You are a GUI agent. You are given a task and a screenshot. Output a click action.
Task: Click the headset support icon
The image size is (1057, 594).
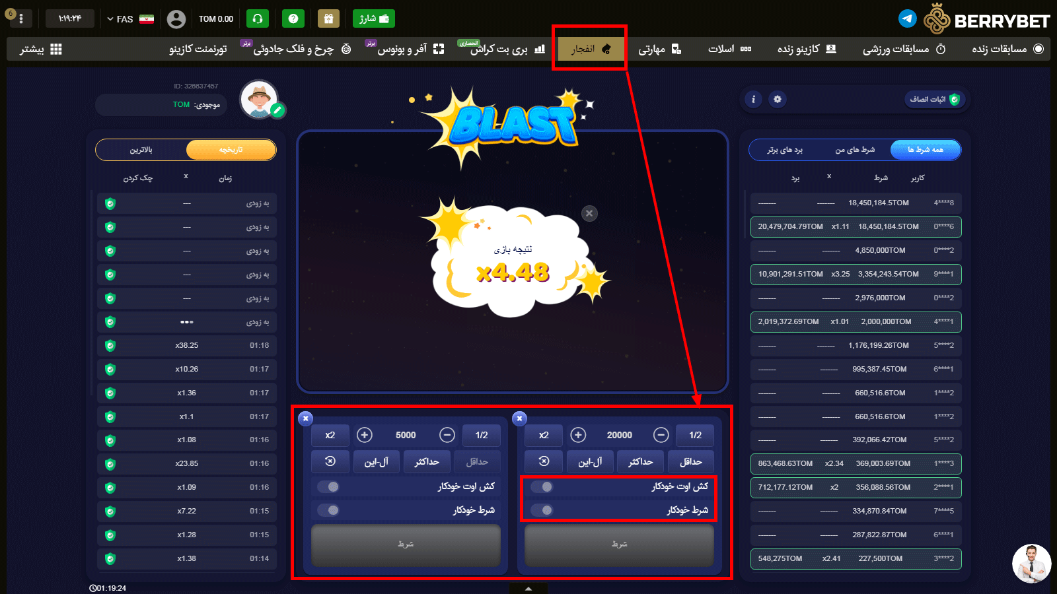pyautogui.click(x=258, y=18)
